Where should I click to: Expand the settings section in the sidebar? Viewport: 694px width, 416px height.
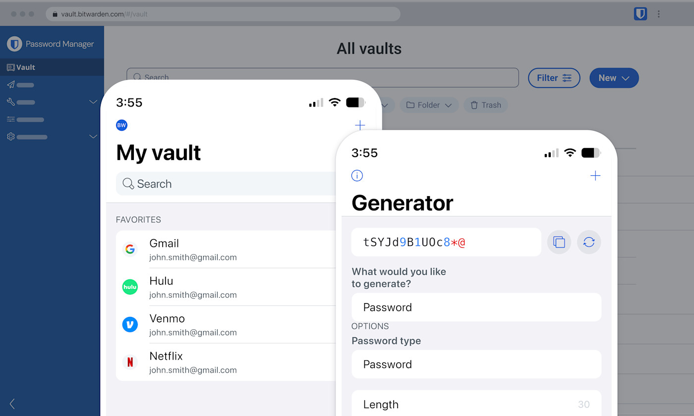[x=93, y=137]
